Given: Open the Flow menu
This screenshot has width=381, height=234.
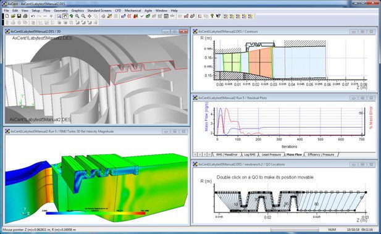Looking at the screenshot, I should click(47, 10).
